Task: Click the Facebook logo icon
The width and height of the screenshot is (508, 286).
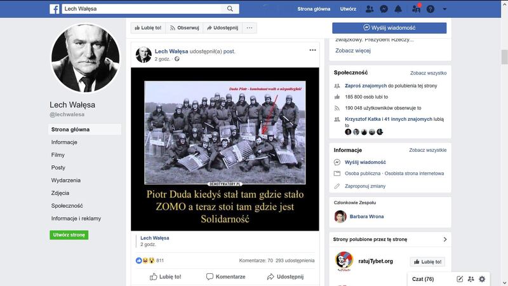Action: [55, 9]
